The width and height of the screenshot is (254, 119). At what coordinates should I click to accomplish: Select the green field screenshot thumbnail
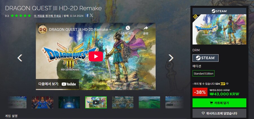coord(149,102)
